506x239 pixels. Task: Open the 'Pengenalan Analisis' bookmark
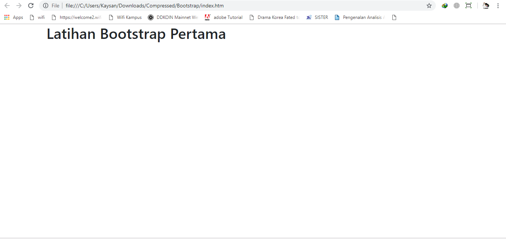(x=359, y=17)
